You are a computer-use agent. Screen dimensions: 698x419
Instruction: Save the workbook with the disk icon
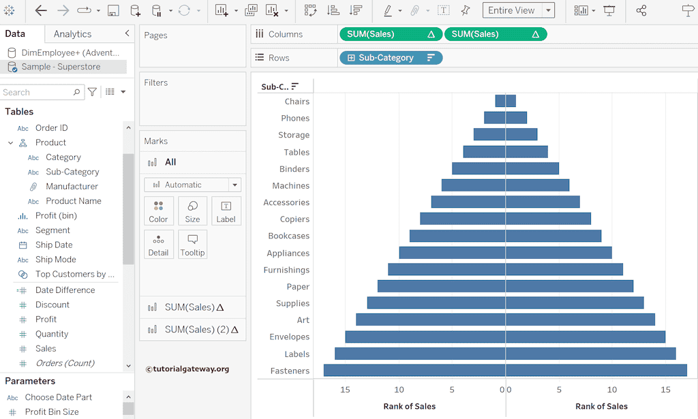(x=113, y=10)
